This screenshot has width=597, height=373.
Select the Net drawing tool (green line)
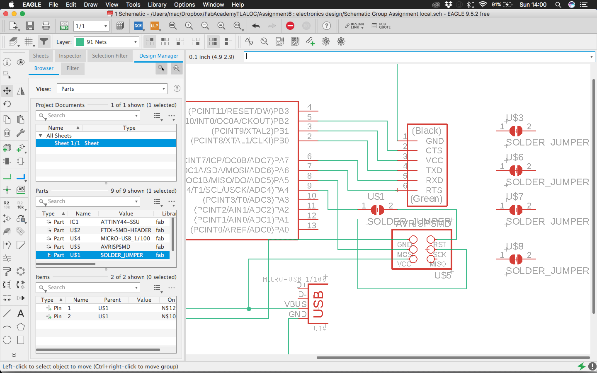7,177
